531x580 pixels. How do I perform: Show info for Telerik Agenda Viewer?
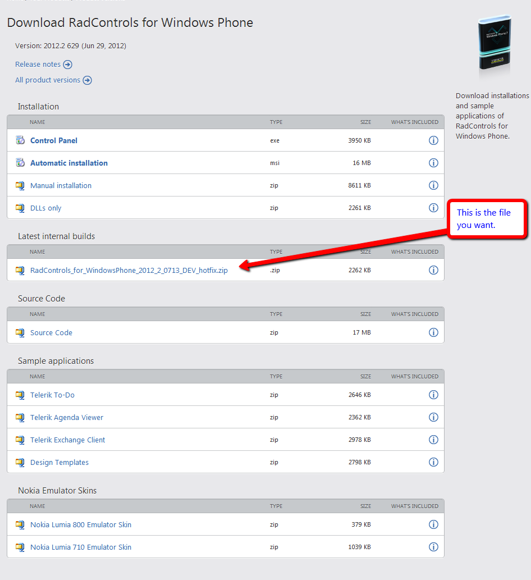pyautogui.click(x=433, y=417)
